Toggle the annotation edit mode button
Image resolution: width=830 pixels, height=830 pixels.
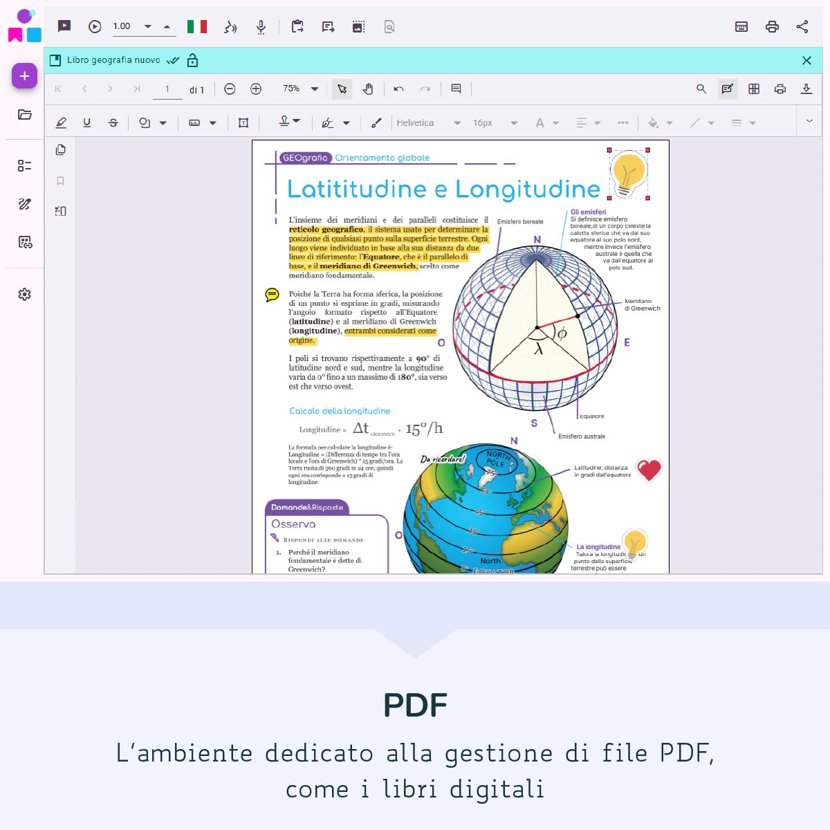point(728,89)
